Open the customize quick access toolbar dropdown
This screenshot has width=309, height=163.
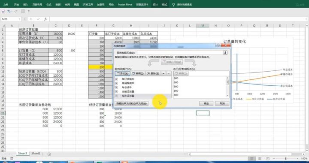tap(29, 11)
